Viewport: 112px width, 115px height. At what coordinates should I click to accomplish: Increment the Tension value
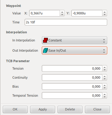pyautogui.click(x=104, y=67)
